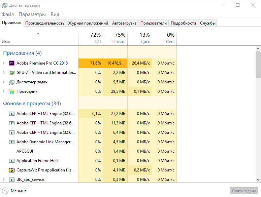The width and height of the screenshot is (261, 197).
Task: Click the Меньше label
Action: (x=19, y=191)
